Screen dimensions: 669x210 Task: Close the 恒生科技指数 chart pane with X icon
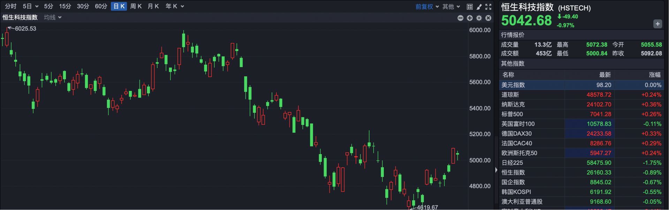pyautogui.click(x=488, y=18)
